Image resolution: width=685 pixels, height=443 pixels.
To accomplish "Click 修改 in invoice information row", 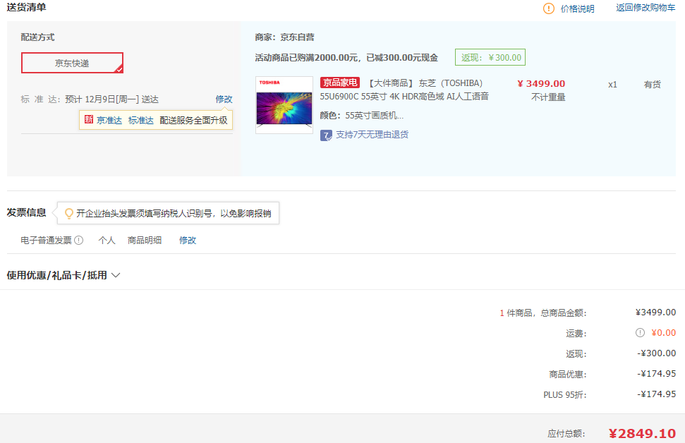I will [188, 241].
